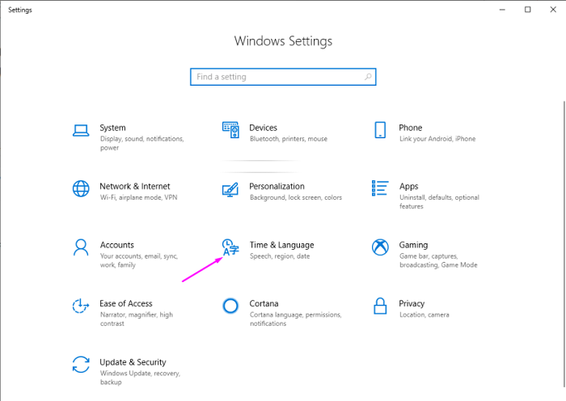The image size is (566, 401).
Task: Click the Find a setting search box
Action: tap(277, 77)
